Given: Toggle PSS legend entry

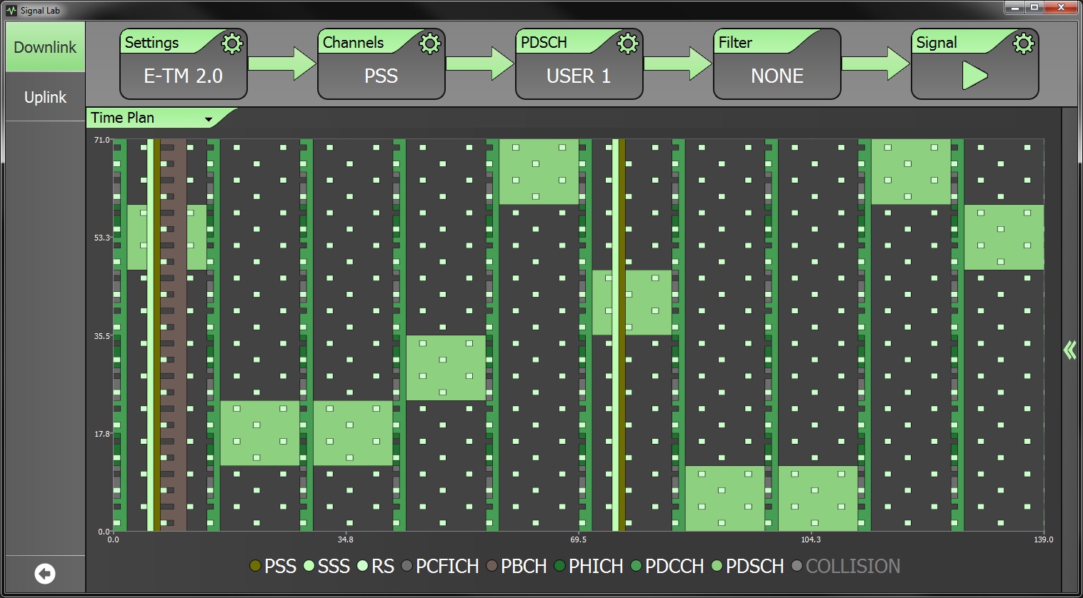Looking at the screenshot, I should click(x=273, y=567).
